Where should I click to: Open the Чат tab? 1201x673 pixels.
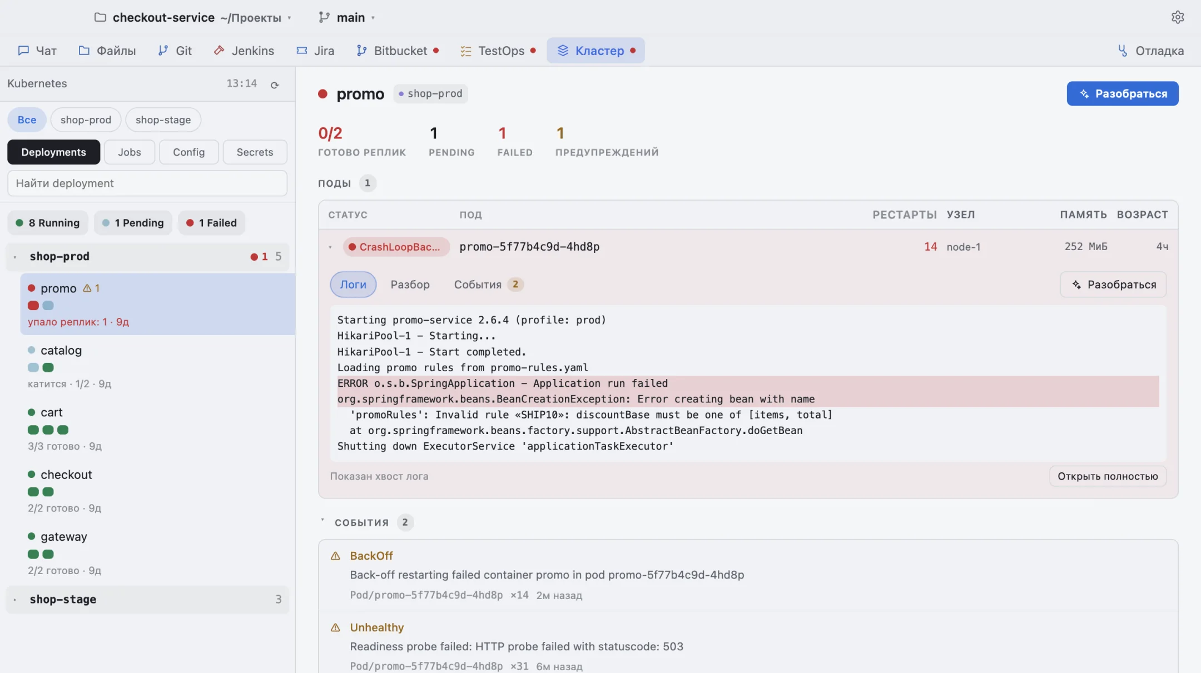pos(37,51)
